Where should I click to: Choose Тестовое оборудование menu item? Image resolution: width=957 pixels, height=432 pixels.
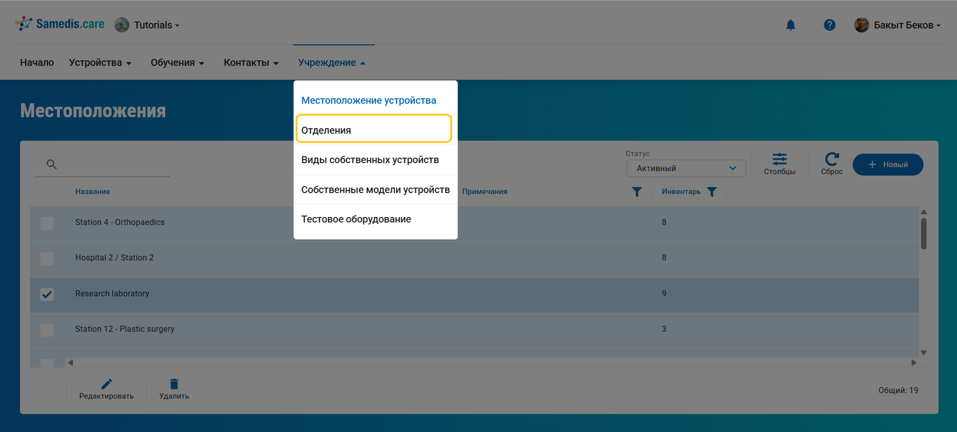[356, 219]
